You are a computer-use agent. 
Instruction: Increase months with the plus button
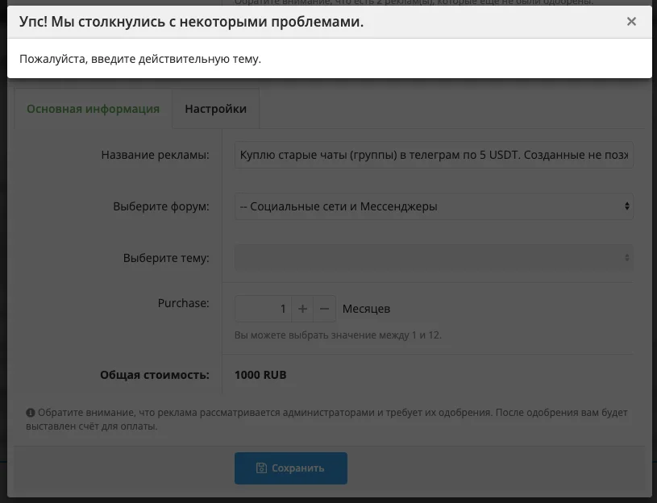(x=302, y=309)
